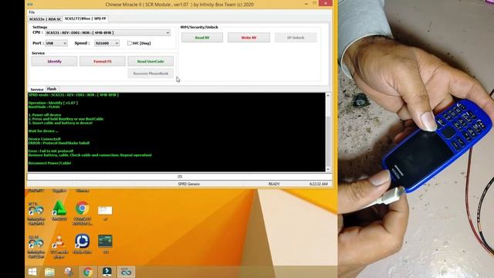This screenshot has width=494, height=278.
Task: Click the log scrollbar down arrow
Action: [328, 169]
